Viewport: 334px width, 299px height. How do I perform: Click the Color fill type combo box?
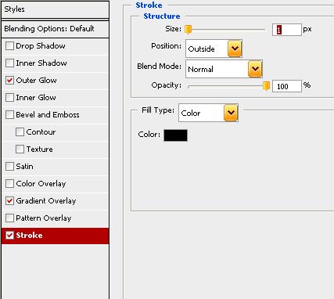pos(208,113)
